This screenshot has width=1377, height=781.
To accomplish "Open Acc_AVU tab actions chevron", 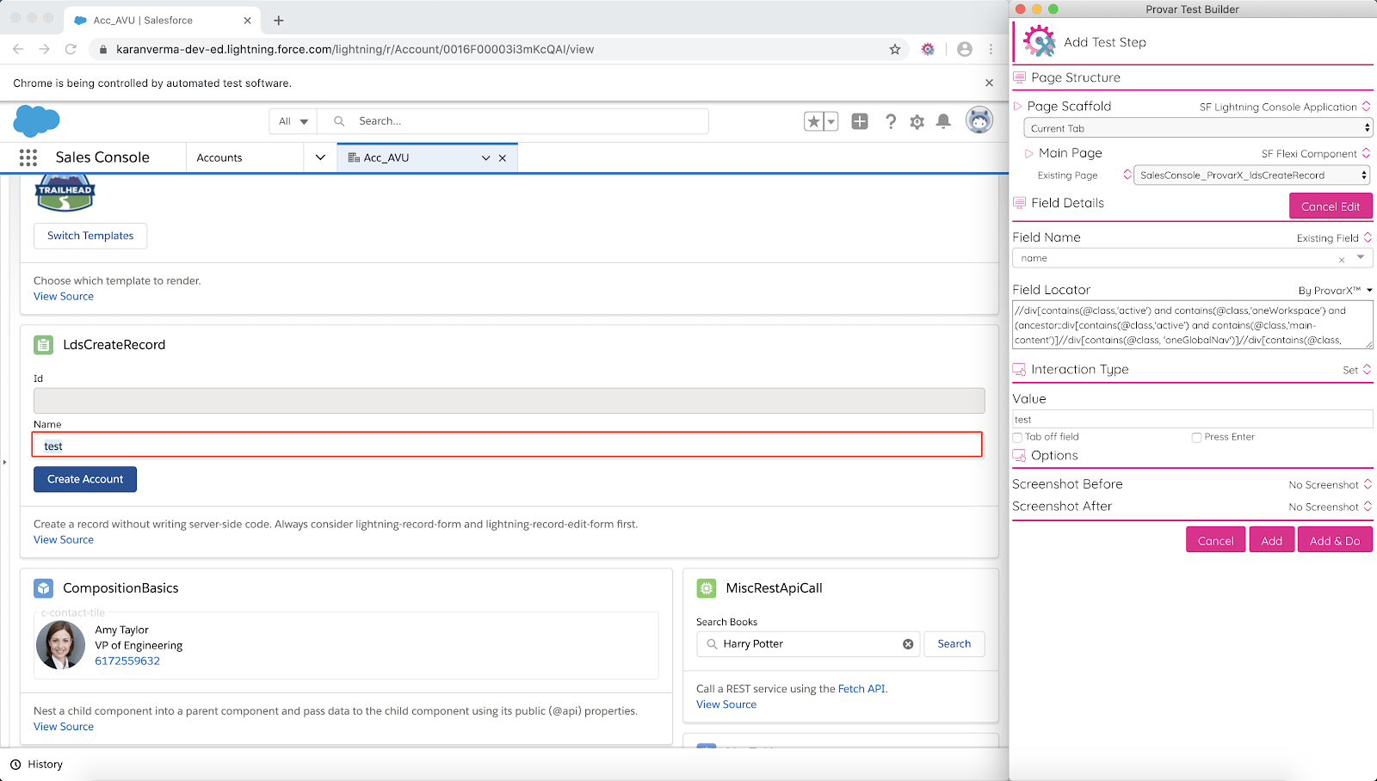I will (x=485, y=158).
